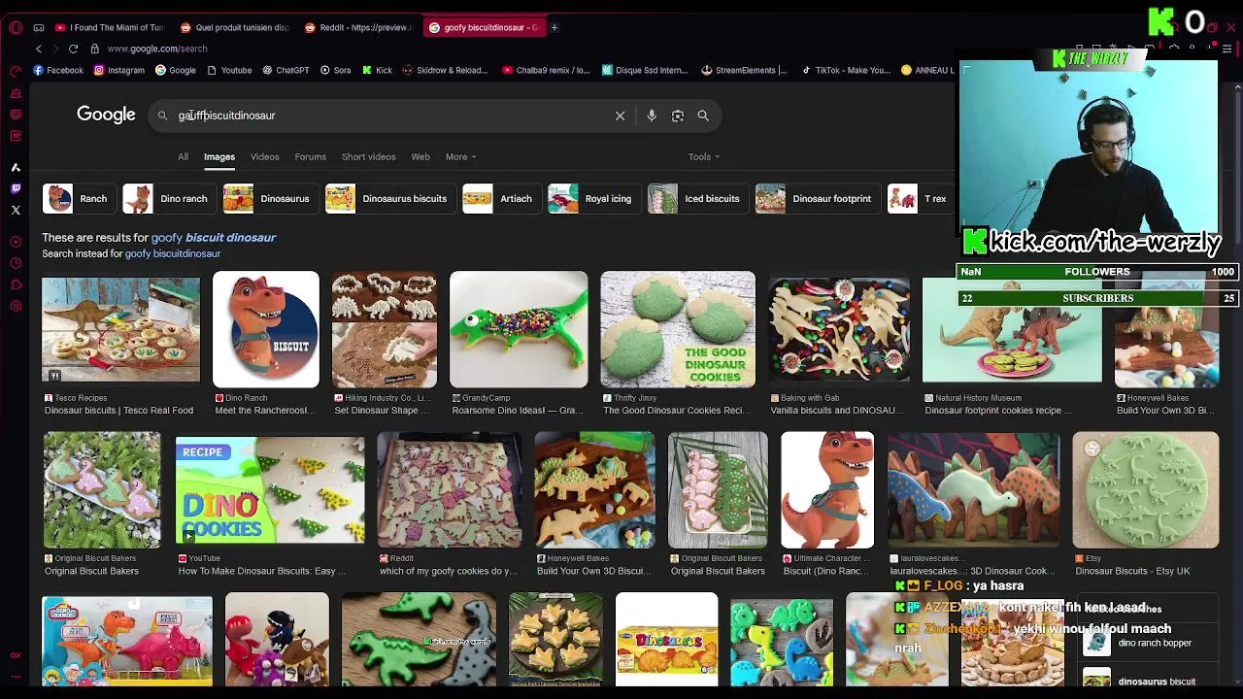
Task: Open a new browser tab
Action: (x=554, y=27)
